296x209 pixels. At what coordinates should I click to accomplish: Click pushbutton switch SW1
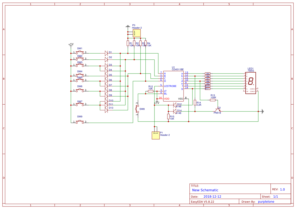pyautogui.click(x=80, y=53)
